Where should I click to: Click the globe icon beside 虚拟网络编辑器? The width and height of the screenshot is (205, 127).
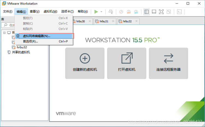(18, 36)
